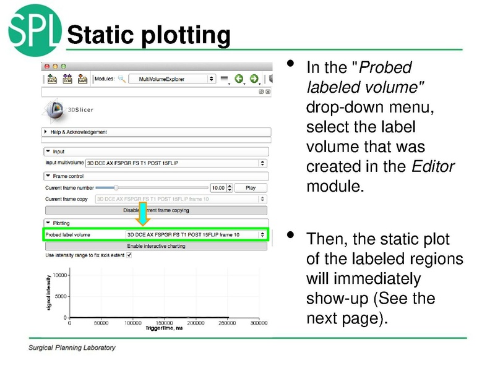Click the Save data icon
The width and height of the screenshot is (495, 371).
point(82,79)
